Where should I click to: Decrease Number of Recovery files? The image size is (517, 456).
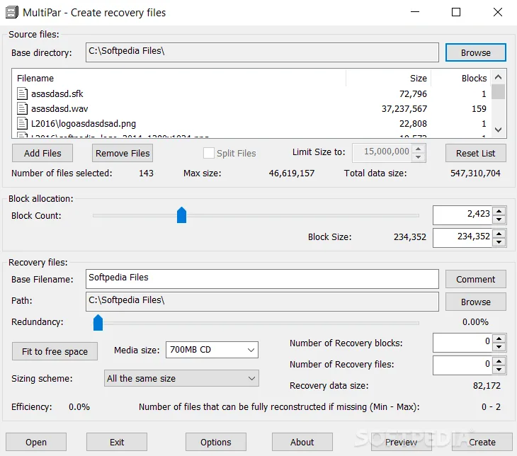click(x=499, y=370)
